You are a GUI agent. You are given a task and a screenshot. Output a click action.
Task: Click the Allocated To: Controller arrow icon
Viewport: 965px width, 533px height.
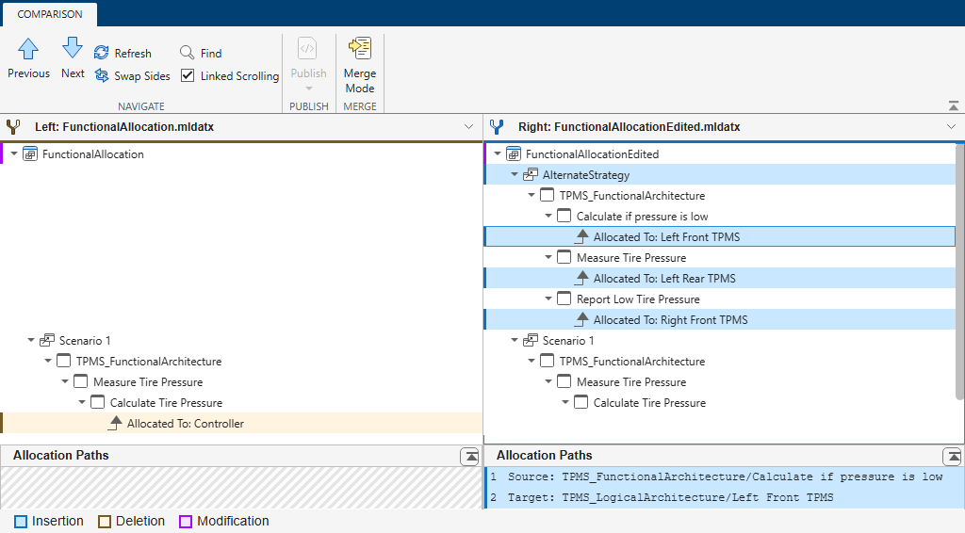click(x=116, y=422)
